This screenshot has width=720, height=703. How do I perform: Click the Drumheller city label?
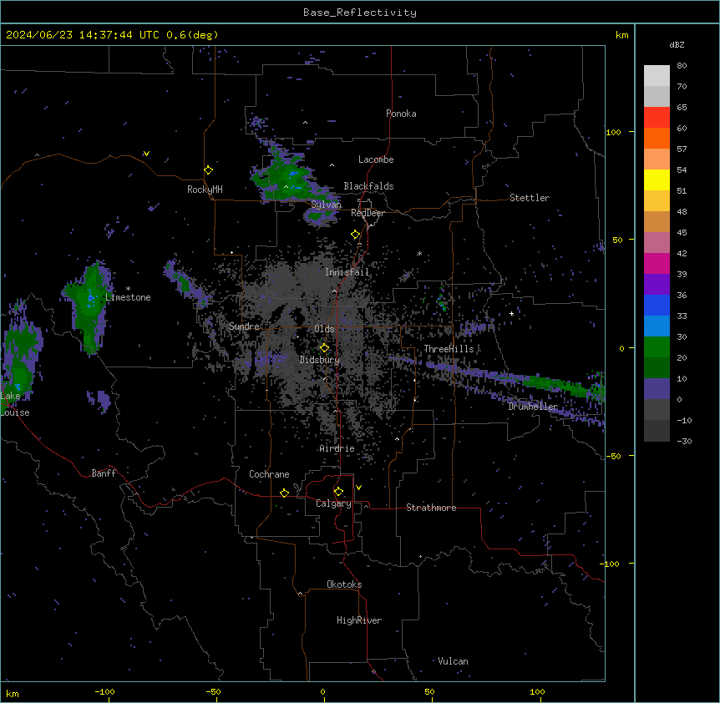click(533, 407)
